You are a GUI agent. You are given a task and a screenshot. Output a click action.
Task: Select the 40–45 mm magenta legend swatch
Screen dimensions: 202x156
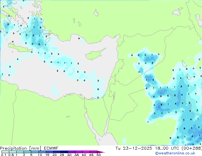(86, 152)
